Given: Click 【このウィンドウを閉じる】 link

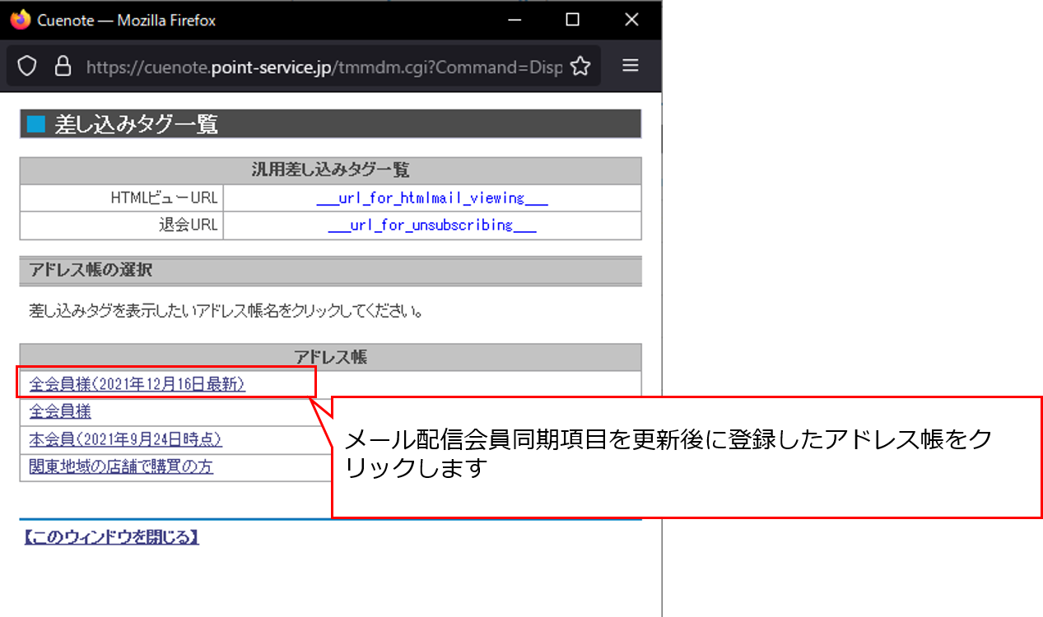Looking at the screenshot, I should pyautogui.click(x=111, y=538).
